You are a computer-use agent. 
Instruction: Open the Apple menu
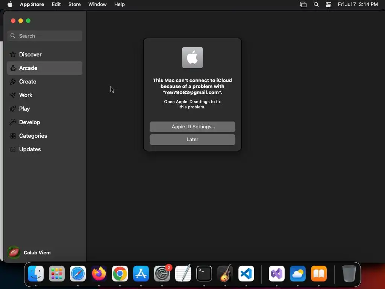click(10, 4)
